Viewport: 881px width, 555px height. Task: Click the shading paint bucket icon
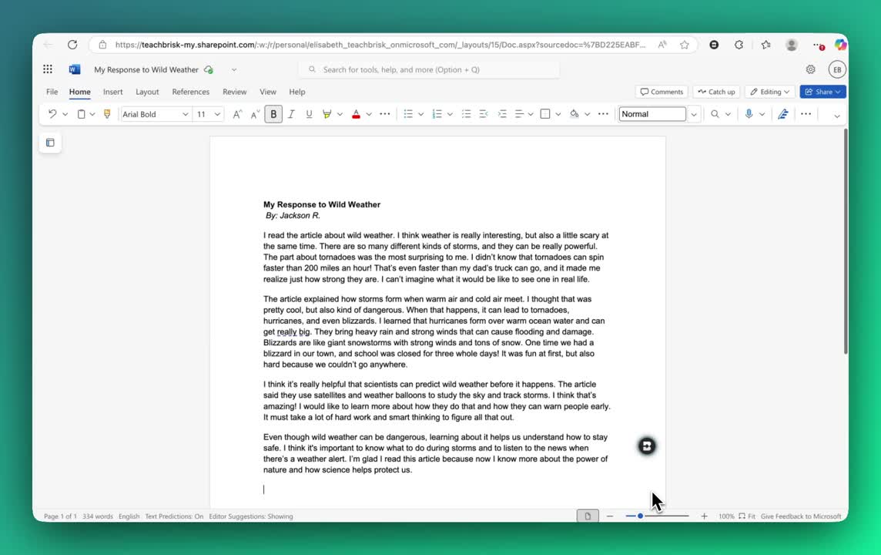click(574, 114)
